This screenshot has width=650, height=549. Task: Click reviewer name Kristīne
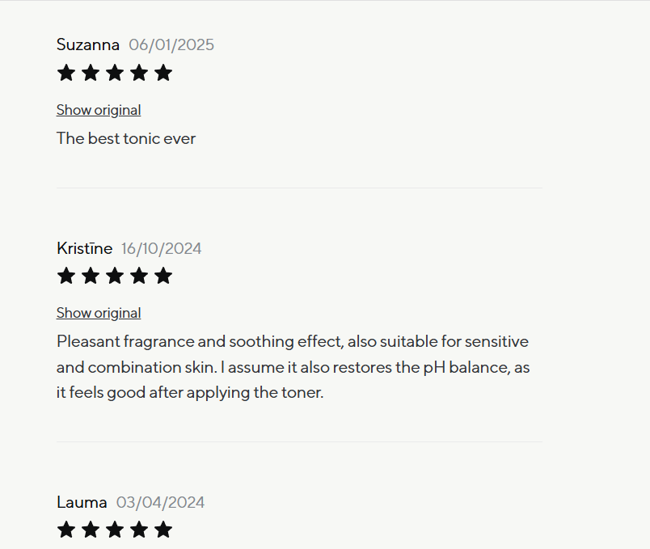pyautogui.click(x=84, y=248)
